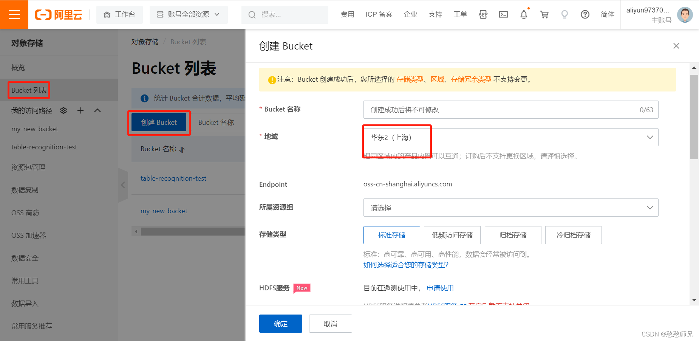
Task: Open the shopping cart icon
Action: coord(544,14)
